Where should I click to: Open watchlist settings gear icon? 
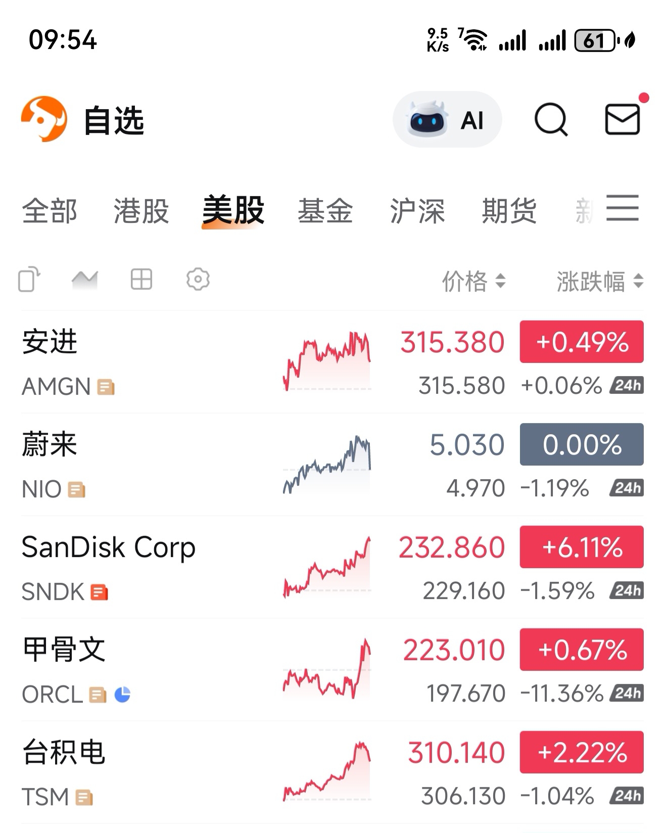tap(198, 279)
